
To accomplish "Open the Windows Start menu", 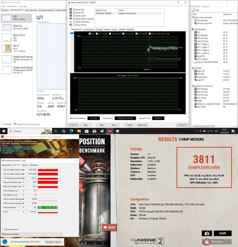I will click(4, 131).
